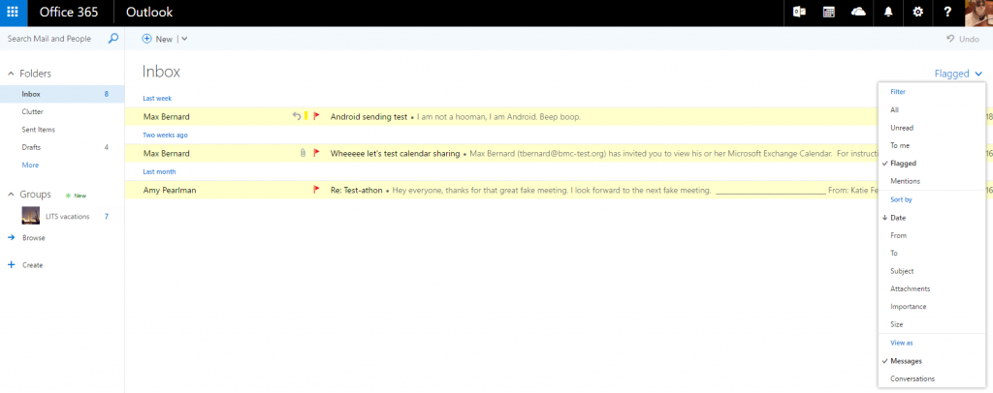Open the user profile photo
Viewport: 993px width, 393px height.
(978, 13)
